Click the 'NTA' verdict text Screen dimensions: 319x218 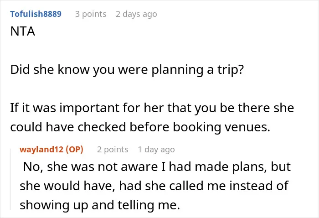pos(23,31)
